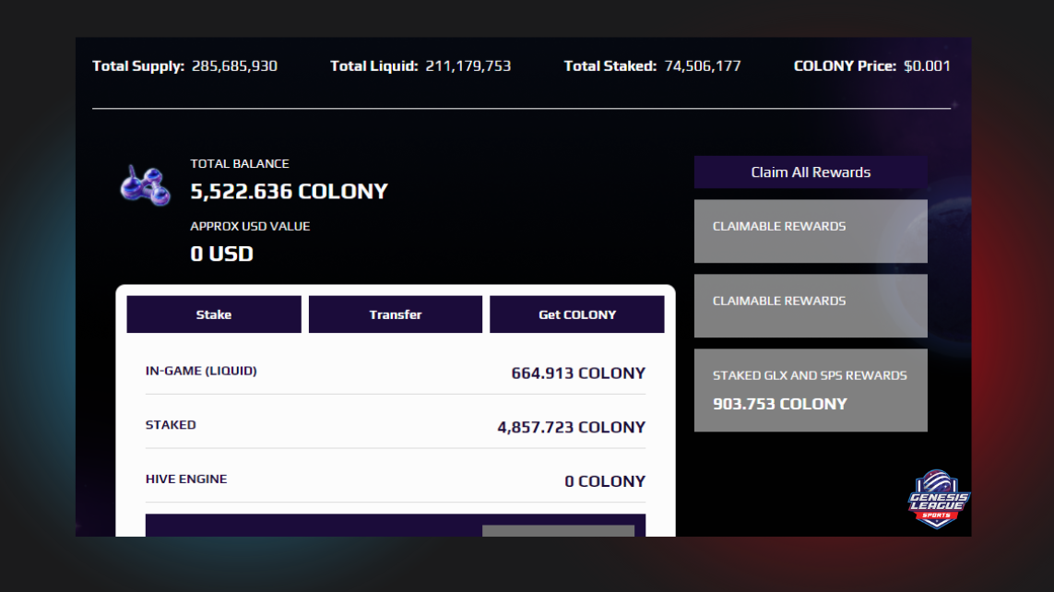The height and width of the screenshot is (592, 1054).
Task: Open the STAKED GLX AND SPS REWARDS card
Action: tap(811, 390)
